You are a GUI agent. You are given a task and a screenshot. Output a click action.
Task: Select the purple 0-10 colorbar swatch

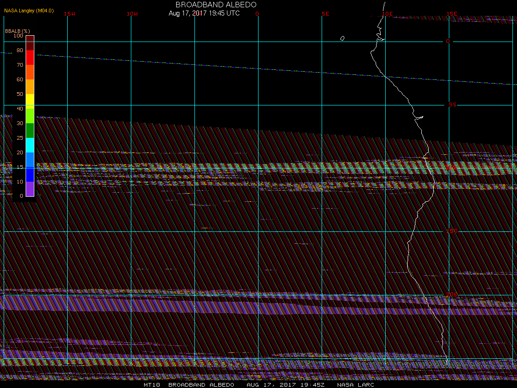30,189
